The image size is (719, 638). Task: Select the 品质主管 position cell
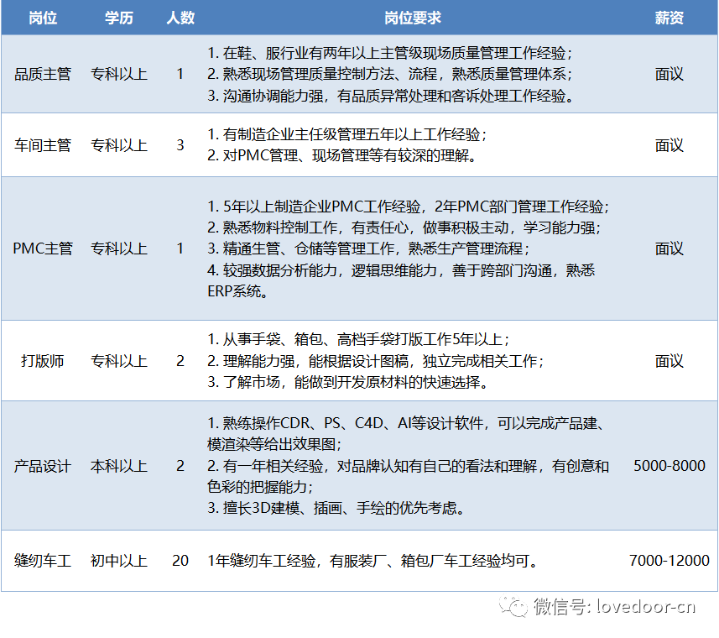coord(43,74)
